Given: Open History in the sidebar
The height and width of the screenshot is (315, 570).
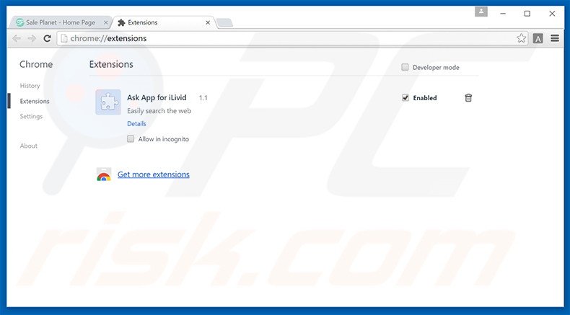Looking at the screenshot, I should tap(30, 86).
